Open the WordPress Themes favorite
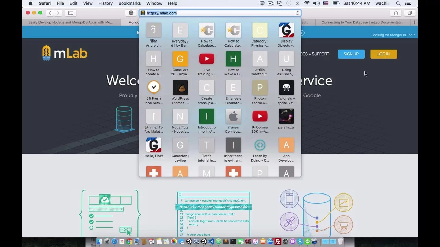 pos(180,88)
